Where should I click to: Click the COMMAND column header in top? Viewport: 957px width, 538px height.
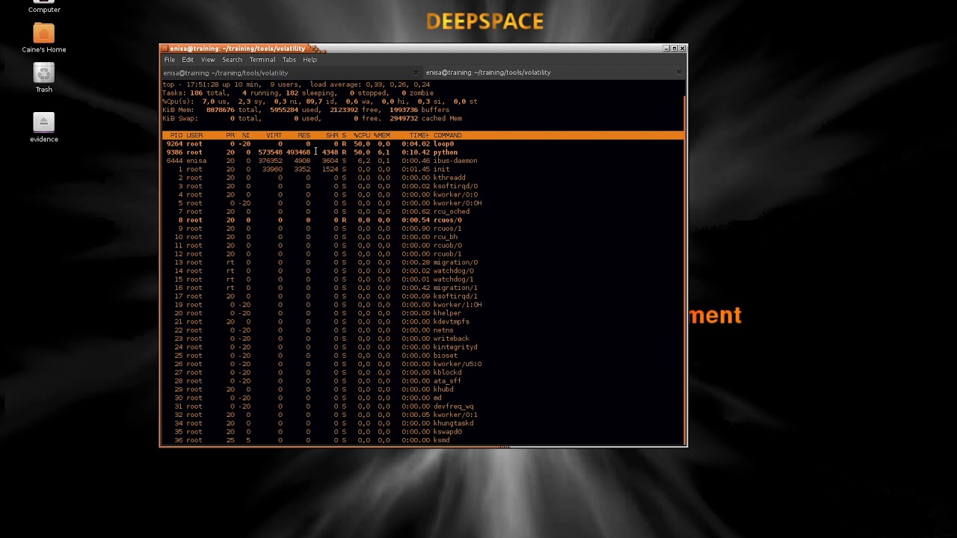click(x=447, y=135)
